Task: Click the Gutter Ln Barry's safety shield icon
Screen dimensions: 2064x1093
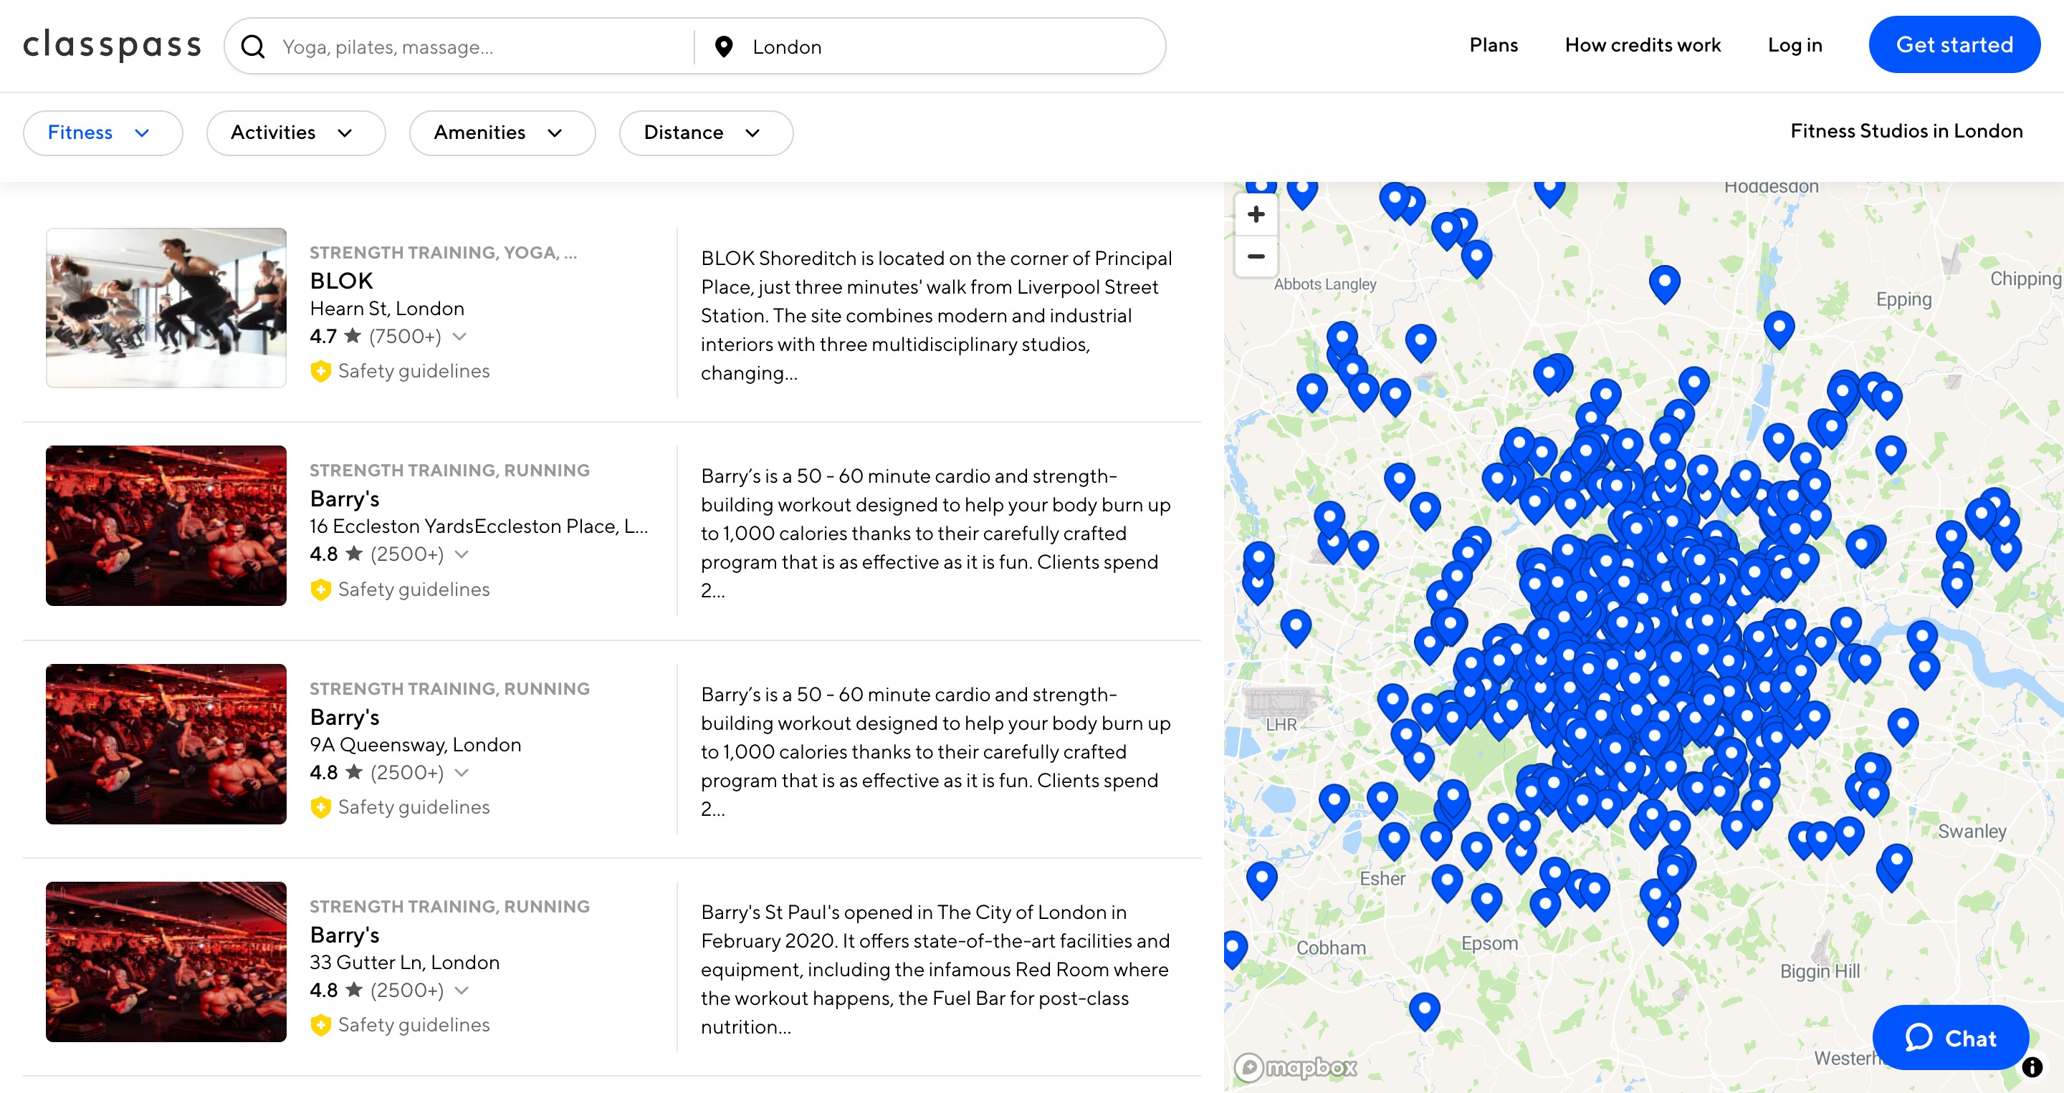Action: pos(320,1025)
